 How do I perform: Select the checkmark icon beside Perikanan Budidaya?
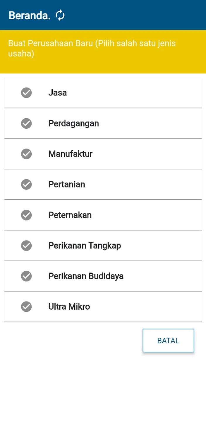[26, 276]
